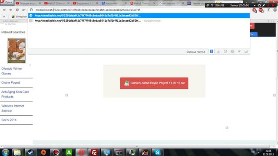Open the Интернет bookmark folder

click(19, 16)
